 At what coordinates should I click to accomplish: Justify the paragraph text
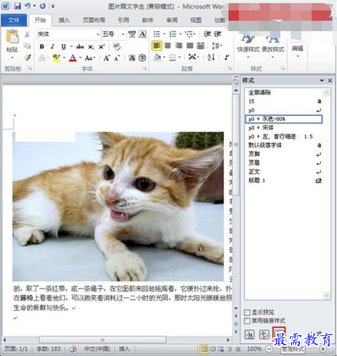[x=190, y=46]
